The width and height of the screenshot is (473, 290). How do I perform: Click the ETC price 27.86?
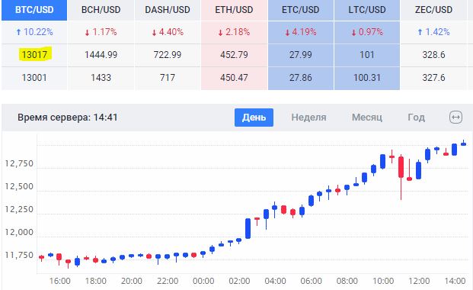tap(300, 78)
